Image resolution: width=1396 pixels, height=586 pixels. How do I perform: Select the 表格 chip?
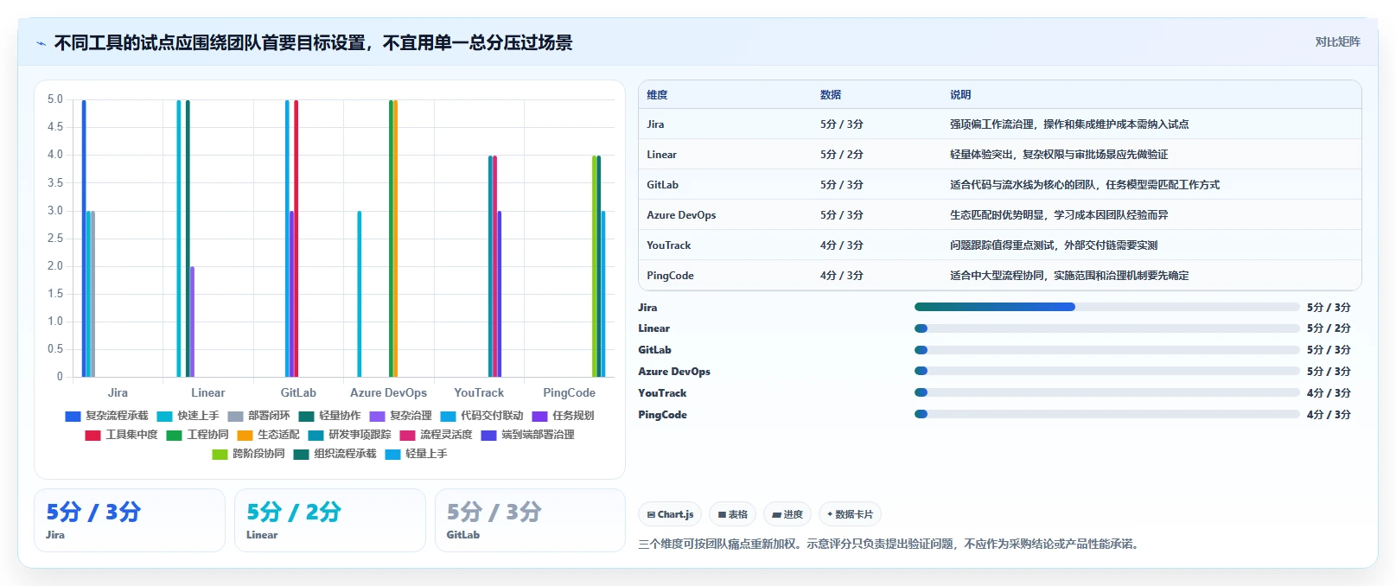[732, 514]
